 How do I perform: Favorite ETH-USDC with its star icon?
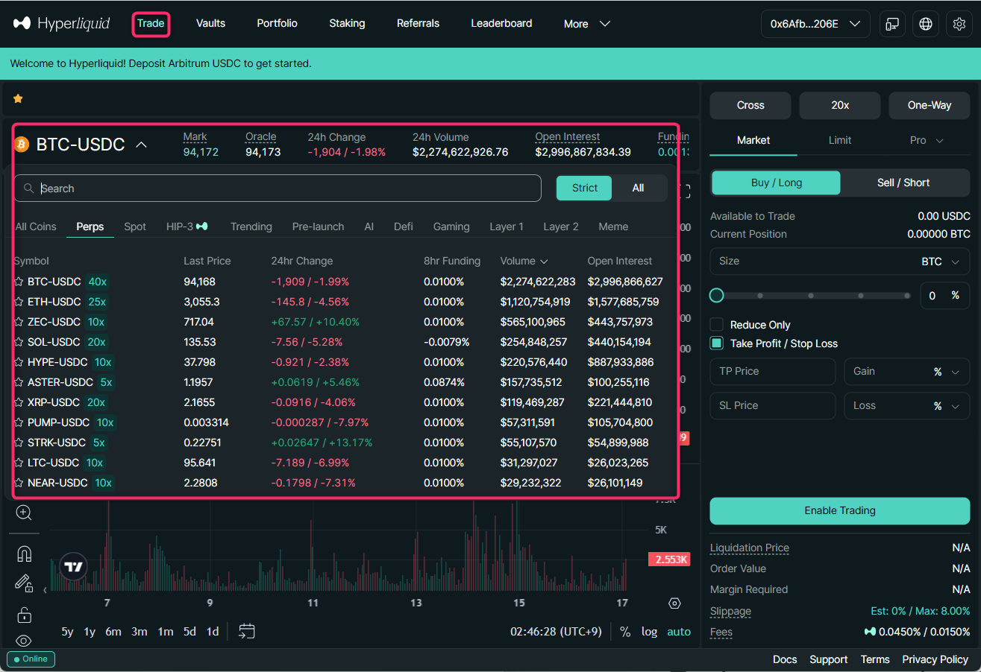(19, 302)
